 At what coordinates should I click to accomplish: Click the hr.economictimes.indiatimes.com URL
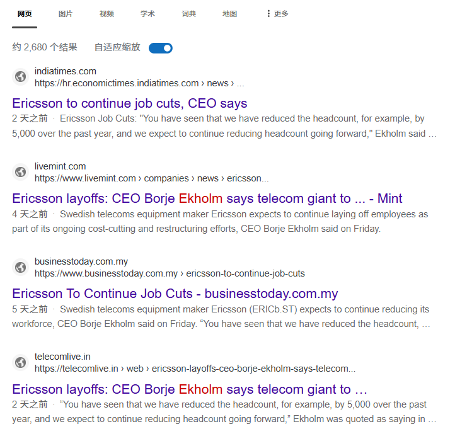click(x=139, y=83)
